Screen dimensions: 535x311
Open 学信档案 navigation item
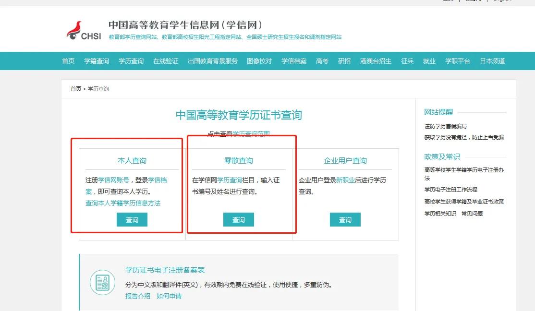pos(294,61)
